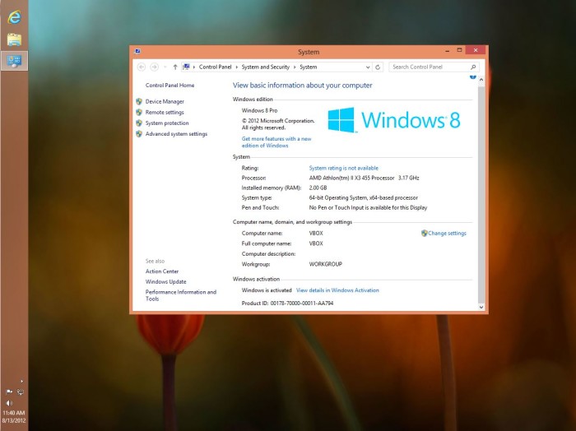Open Performance Information and Tools
Image resolution: width=576 pixels, height=431 pixels.
[x=181, y=295]
